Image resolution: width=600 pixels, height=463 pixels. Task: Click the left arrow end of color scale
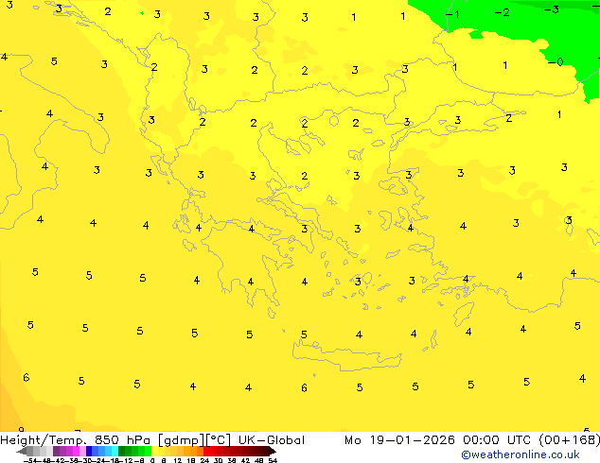coord(22,451)
